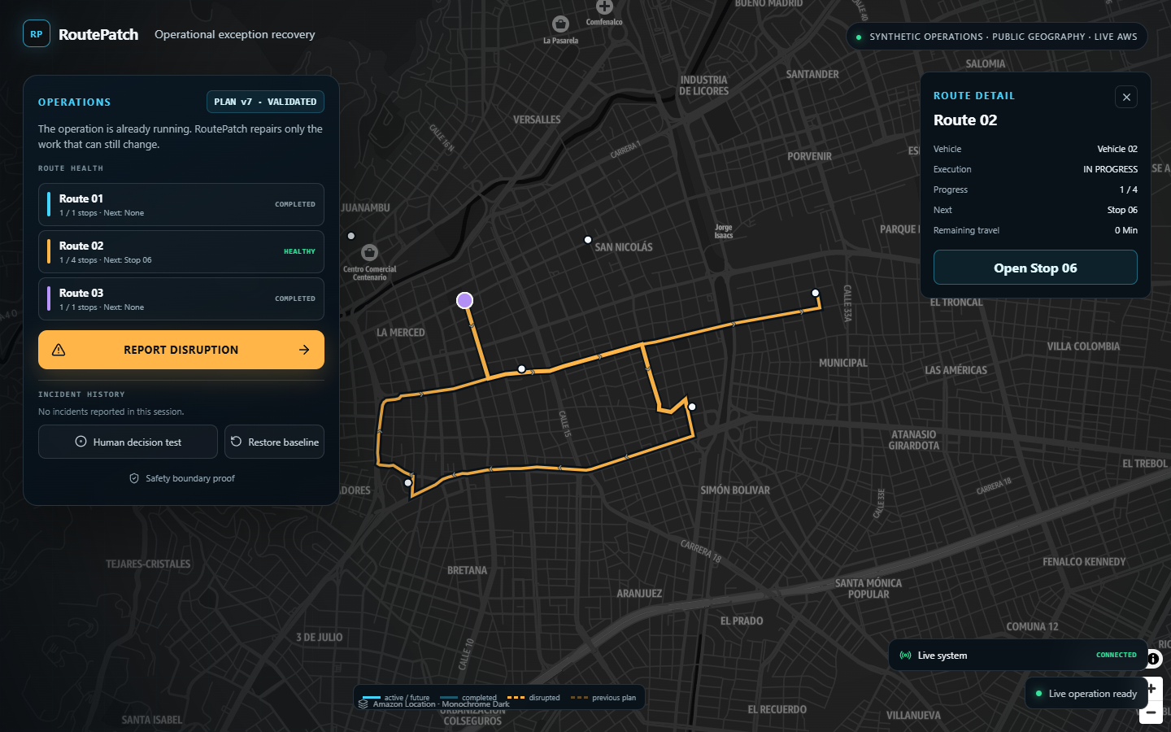Image resolution: width=1171 pixels, height=732 pixels.
Task: Click the purple vehicle marker on the map
Action: pyautogui.click(x=465, y=301)
